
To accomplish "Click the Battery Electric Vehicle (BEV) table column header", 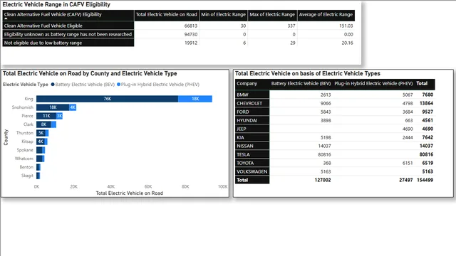I will pyautogui.click(x=301, y=84).
